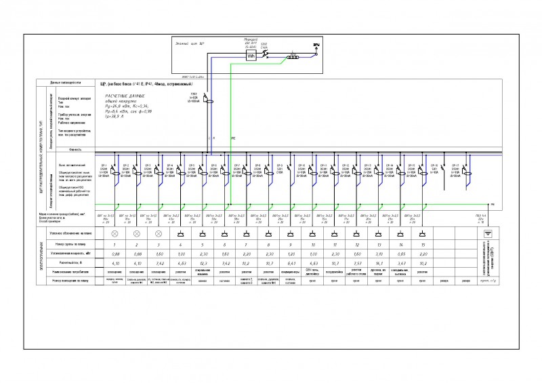Click the socket symbol for group 5
The height and width of the screenshot is (383, 542).
(x=203, y=235)
